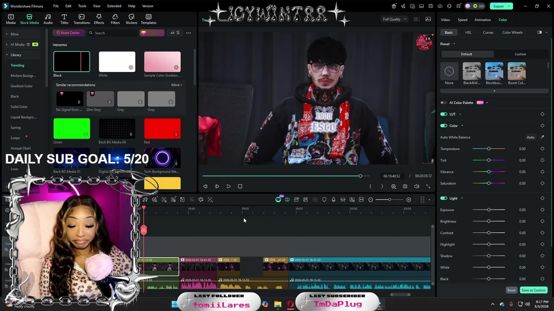Click the voiceover microphone icon in timeline toolbar
Screen dimensions: 554x311
coord(333,200)
